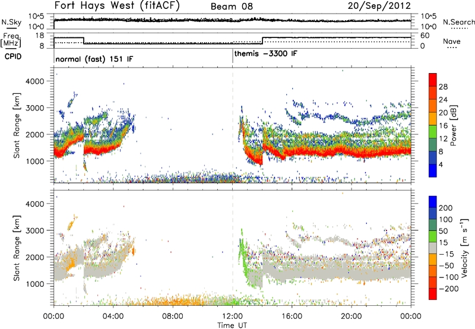This screenshot has height=329, width=475.
Task: Click the '04:00' time axis label
Action: [x=113, y=317]
